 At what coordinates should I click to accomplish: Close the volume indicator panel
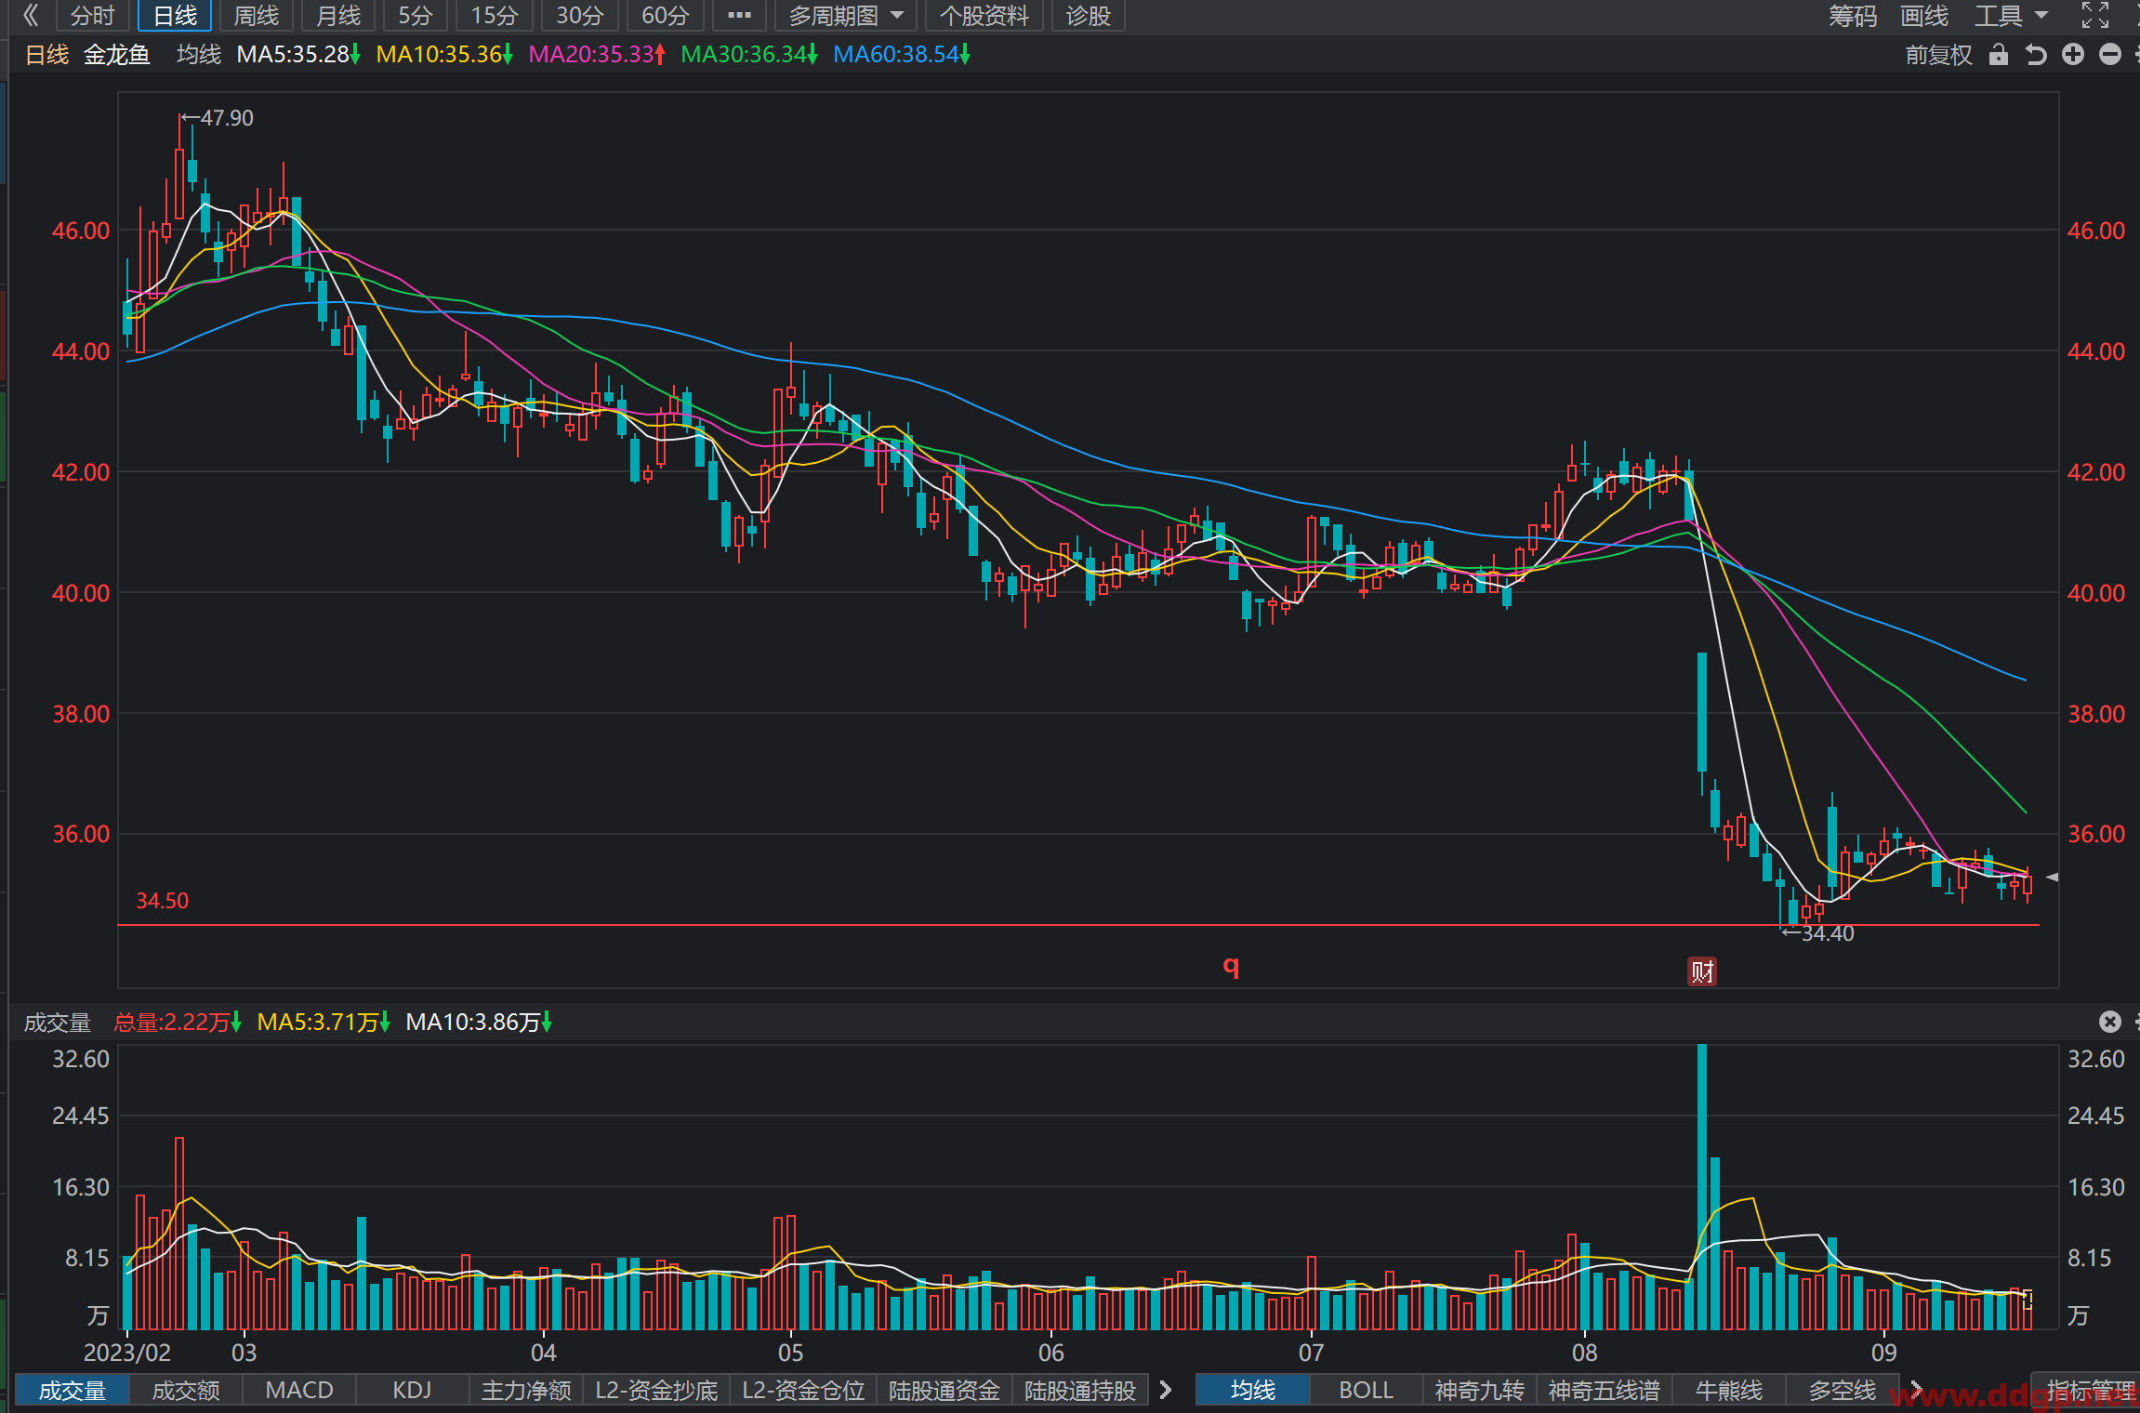[x=2110, y=1022]
